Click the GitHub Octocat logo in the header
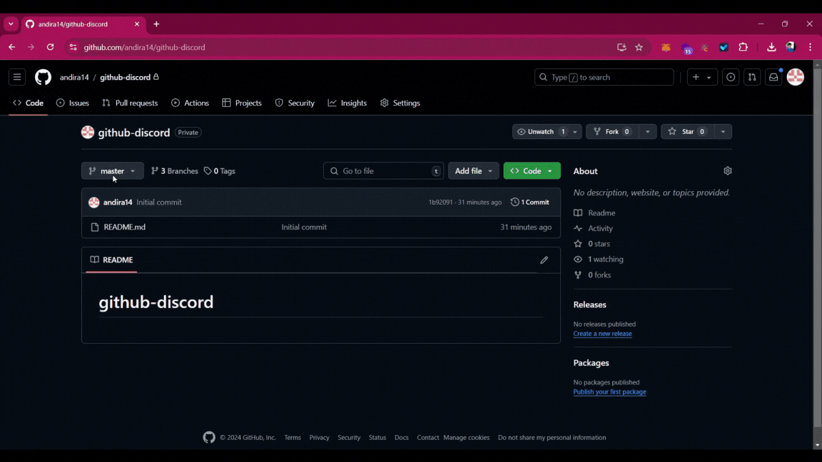Viewport: 822px width, 462px height. [43, 77]
